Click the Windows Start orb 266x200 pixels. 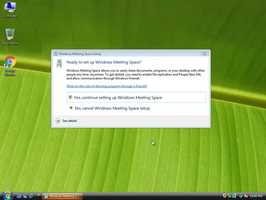(8, 196)
